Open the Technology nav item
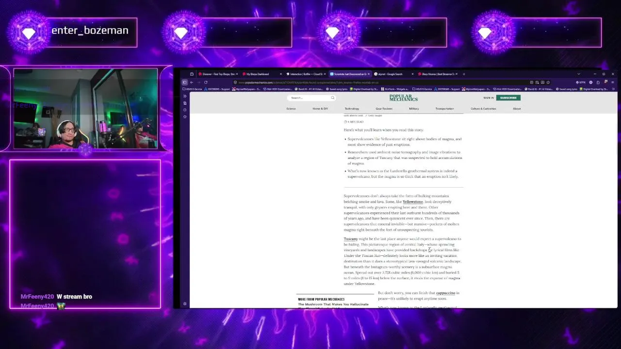 pos(352,109)
